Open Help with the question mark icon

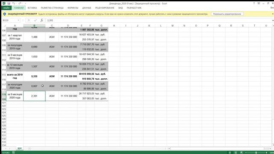pyautogui.click(x=254, y=3)
